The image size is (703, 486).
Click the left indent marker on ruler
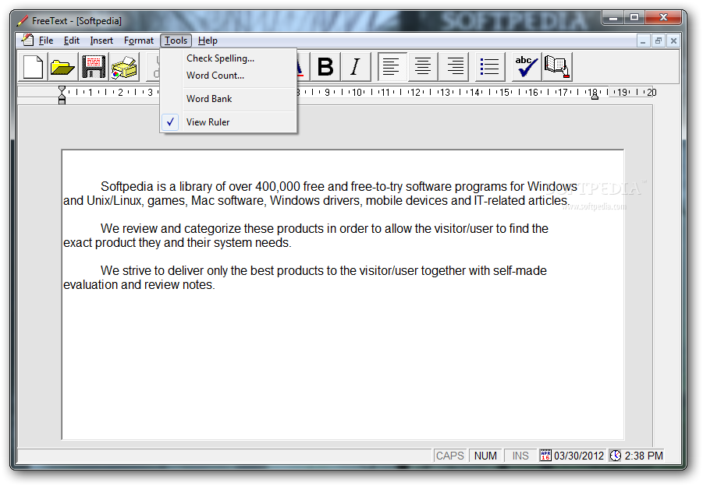(x=62, y=95)
